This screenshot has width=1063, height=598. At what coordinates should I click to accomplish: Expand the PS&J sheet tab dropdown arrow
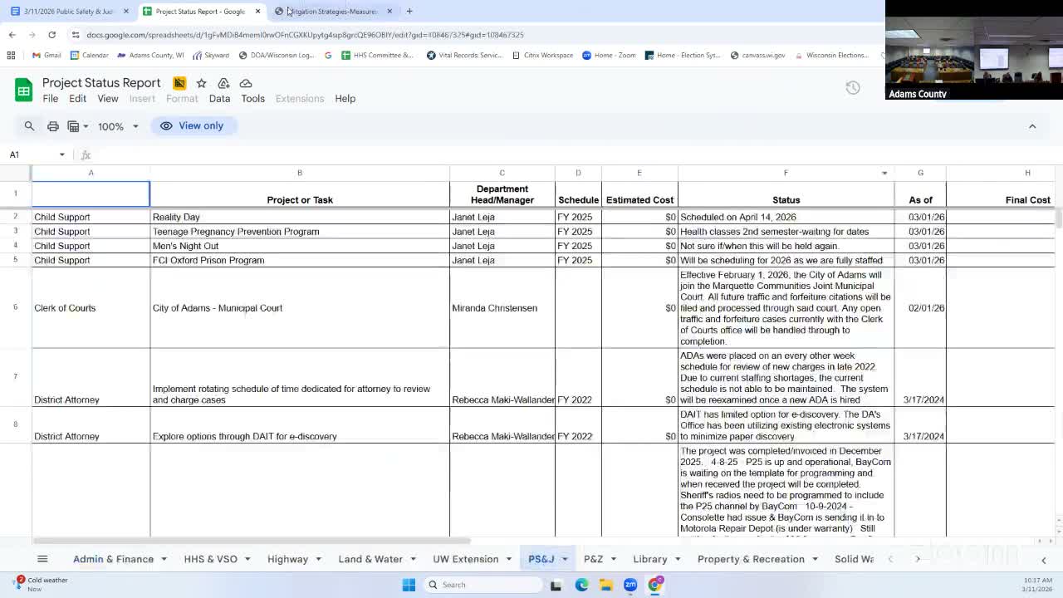pos(565,559)
